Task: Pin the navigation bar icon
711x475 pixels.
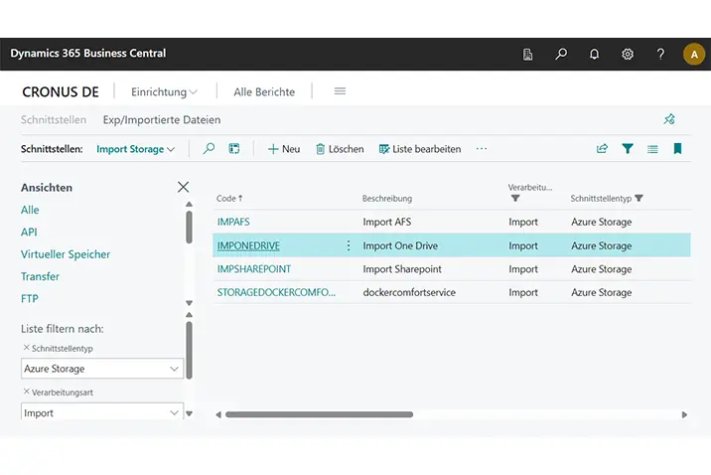Action: click(669, 119)
